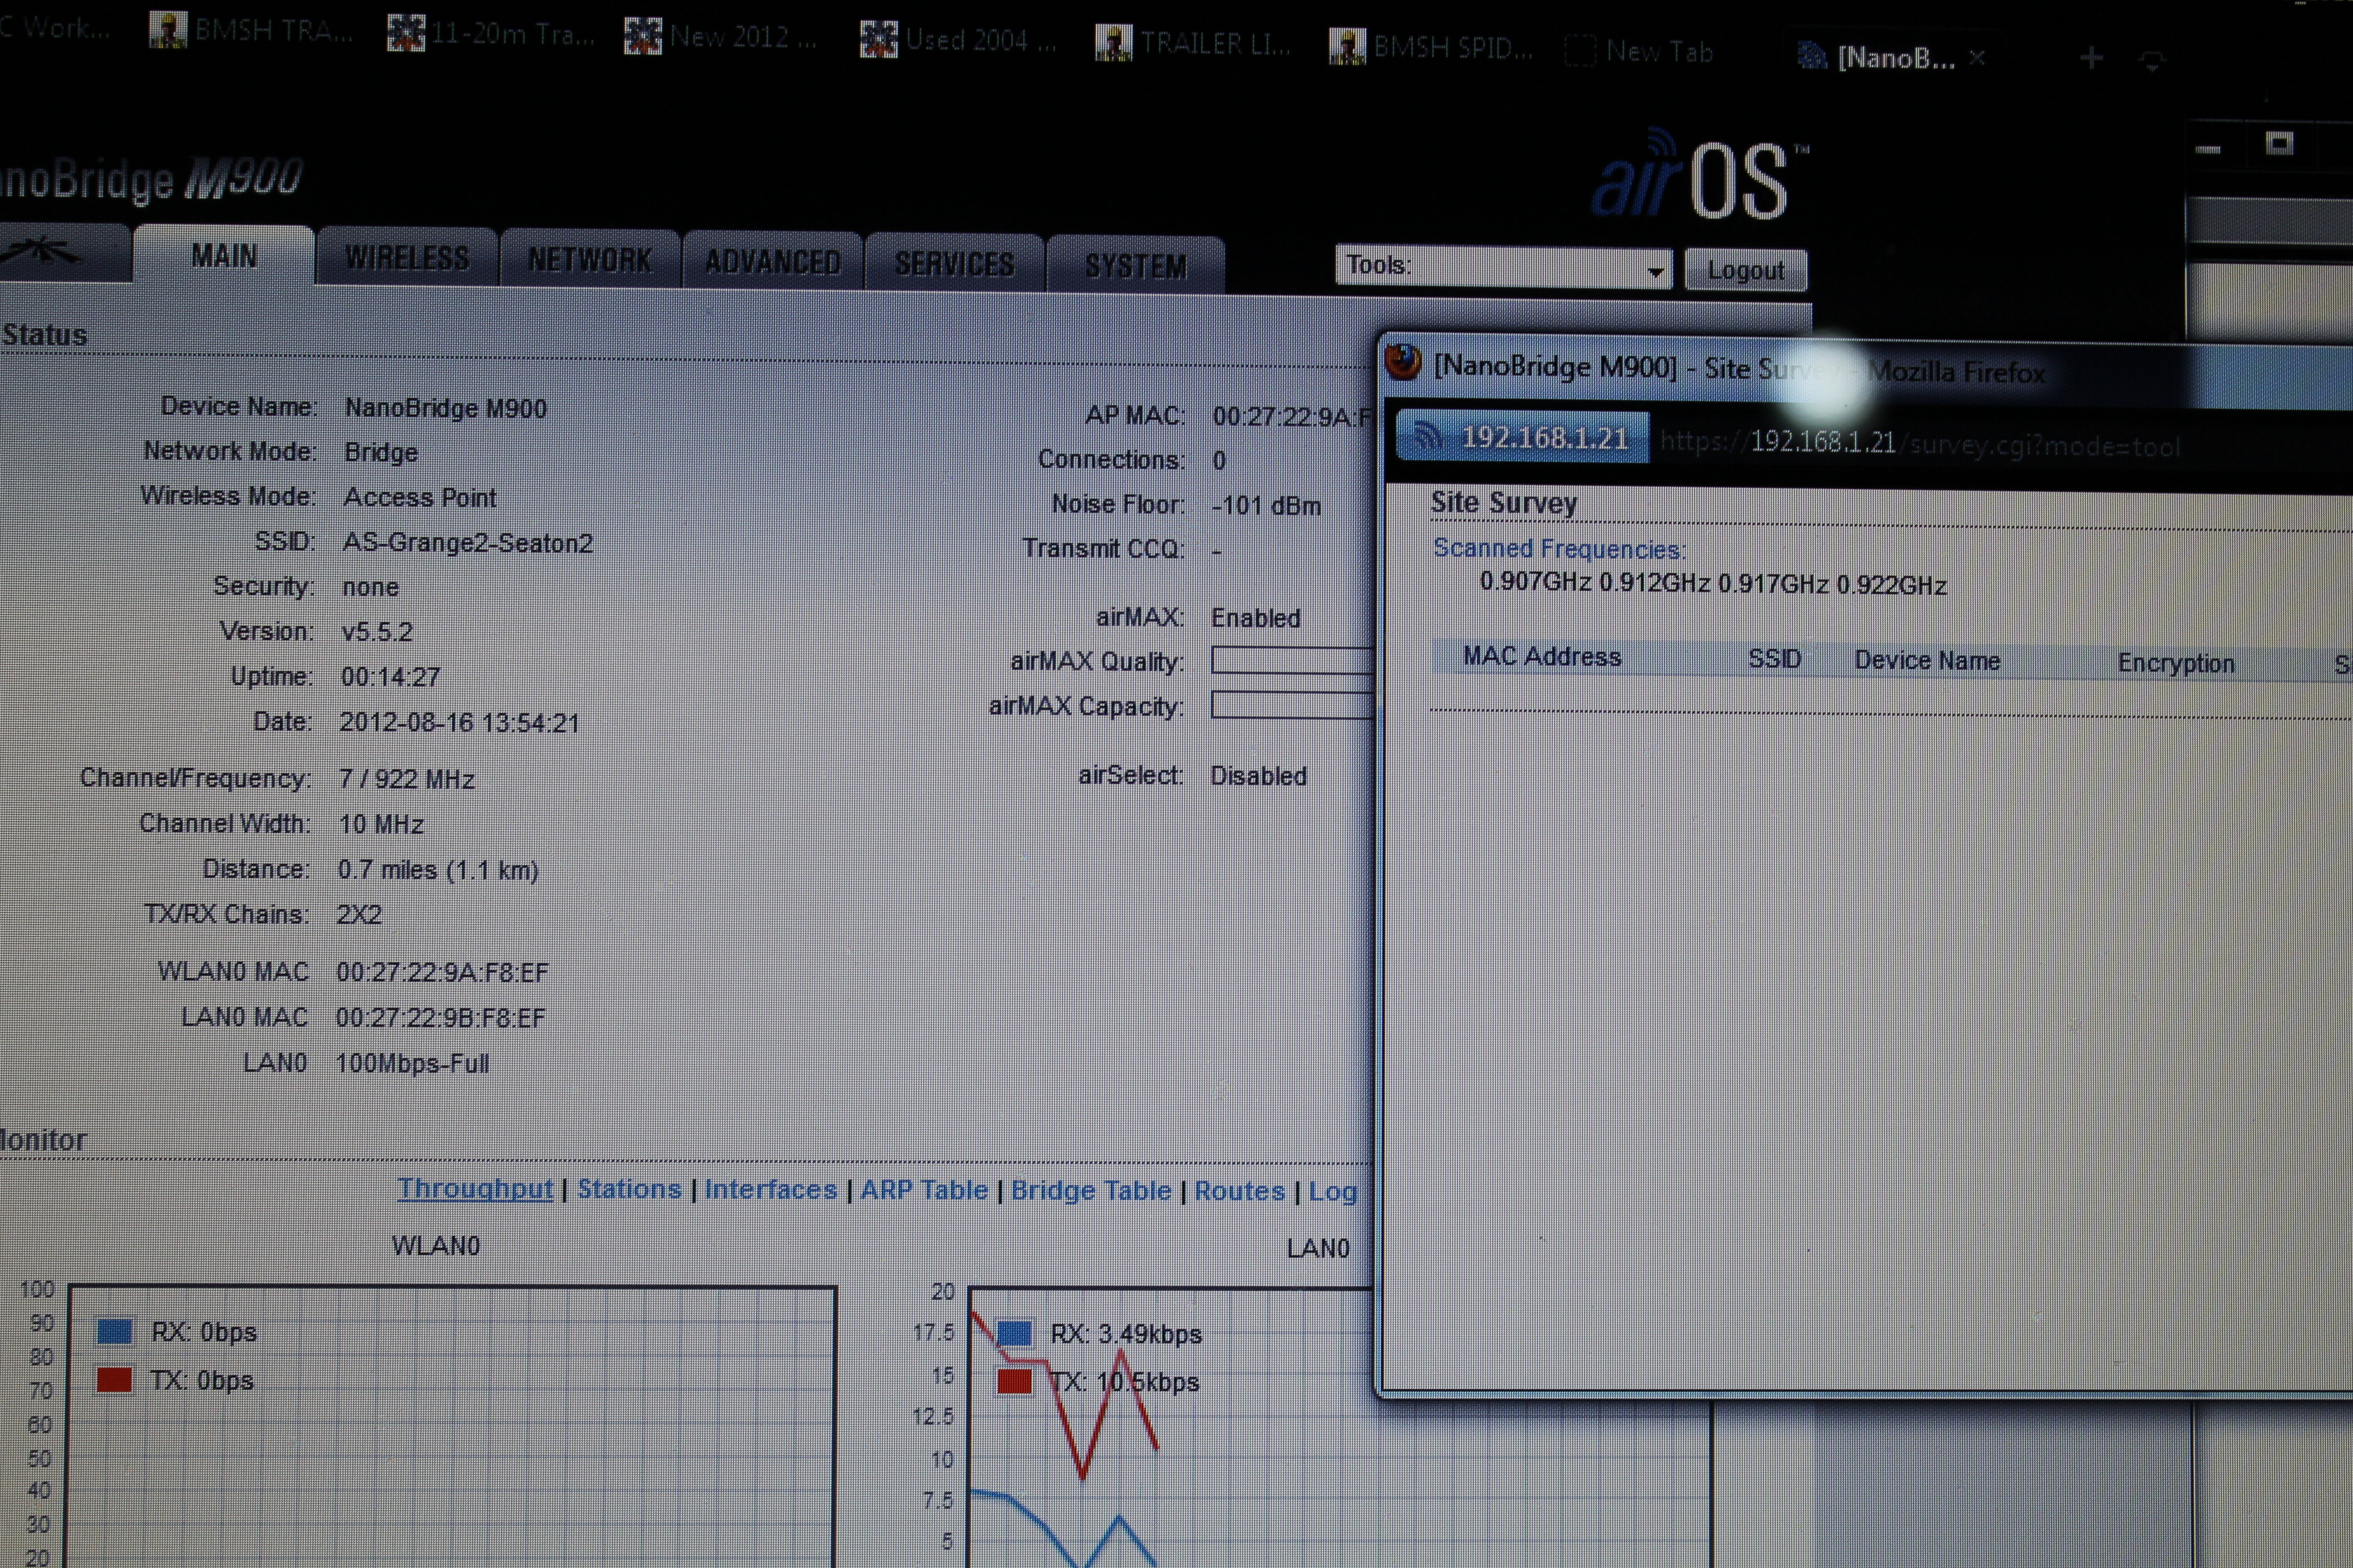Open the Tools dropdown menu
This screenshot has width=2353, height=1568.
(1503, 267)
